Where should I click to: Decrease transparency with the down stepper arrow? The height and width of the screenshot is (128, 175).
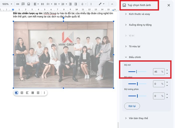tap(167, 73)
